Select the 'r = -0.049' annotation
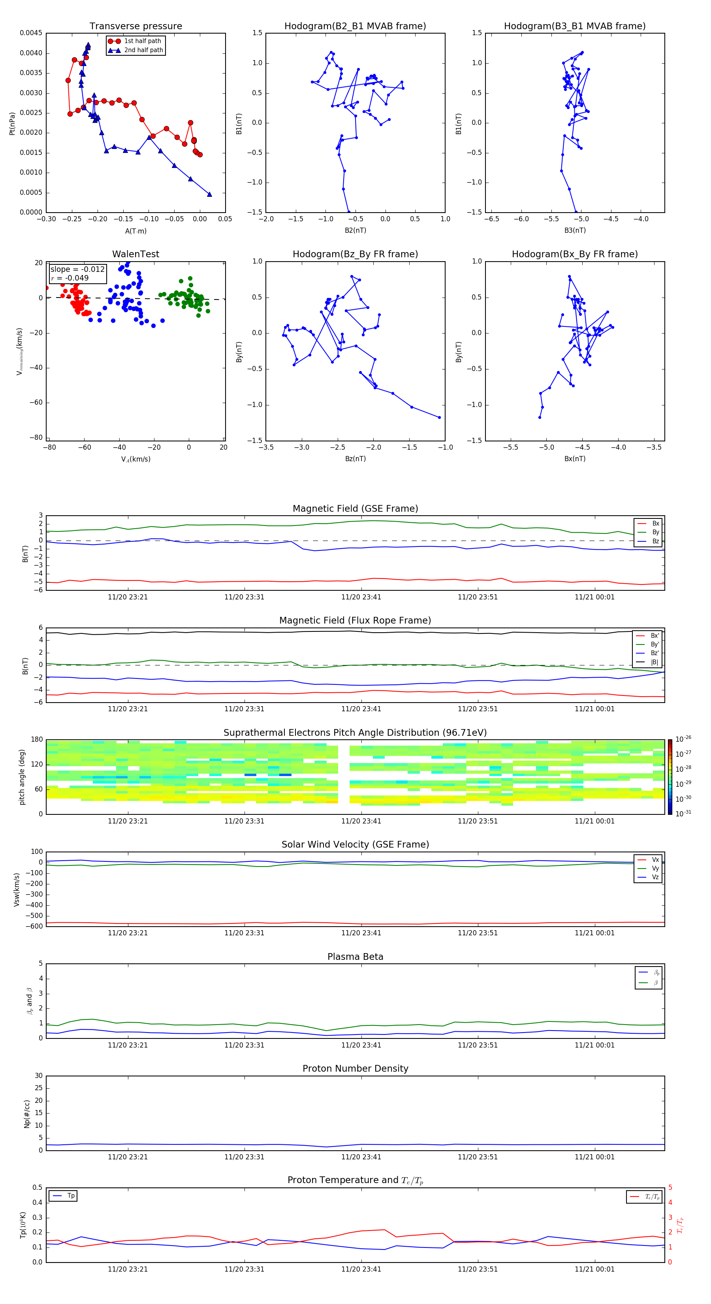 [x=70, y=278]
